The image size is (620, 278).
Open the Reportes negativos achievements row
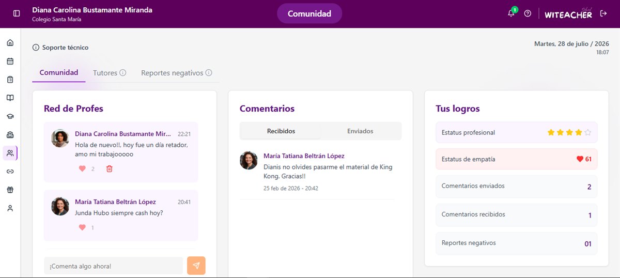click(x=516, y=243)
